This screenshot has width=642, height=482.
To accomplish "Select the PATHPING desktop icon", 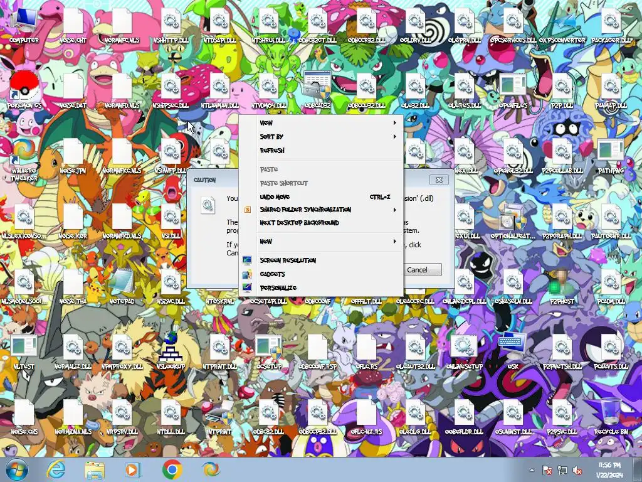I will click(611, 156).
